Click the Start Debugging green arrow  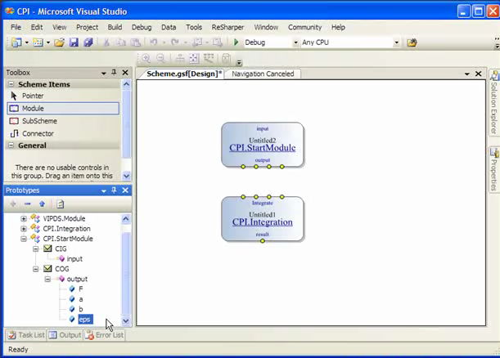pyautogui.click(x=236, y=42)
